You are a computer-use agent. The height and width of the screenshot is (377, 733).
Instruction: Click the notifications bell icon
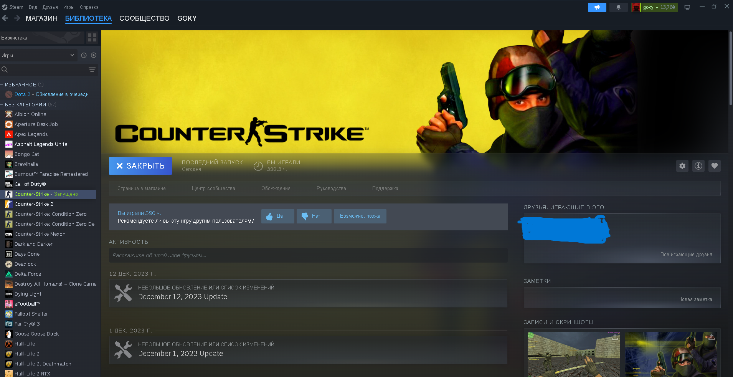(x=618, y=7)
